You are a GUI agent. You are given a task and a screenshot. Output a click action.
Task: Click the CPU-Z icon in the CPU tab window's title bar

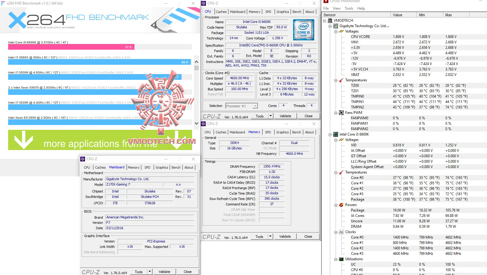[x=204, y=3]
